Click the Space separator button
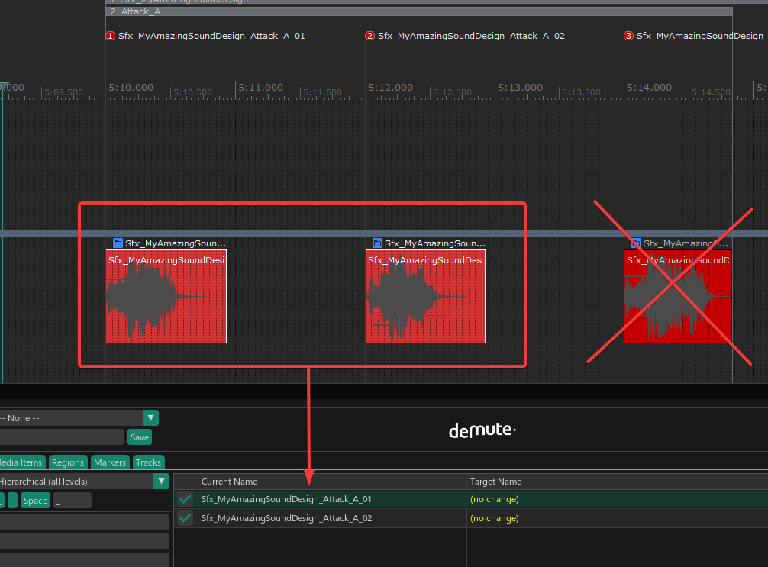The height and width of the screenshot is (567, 768). point(35,501)
